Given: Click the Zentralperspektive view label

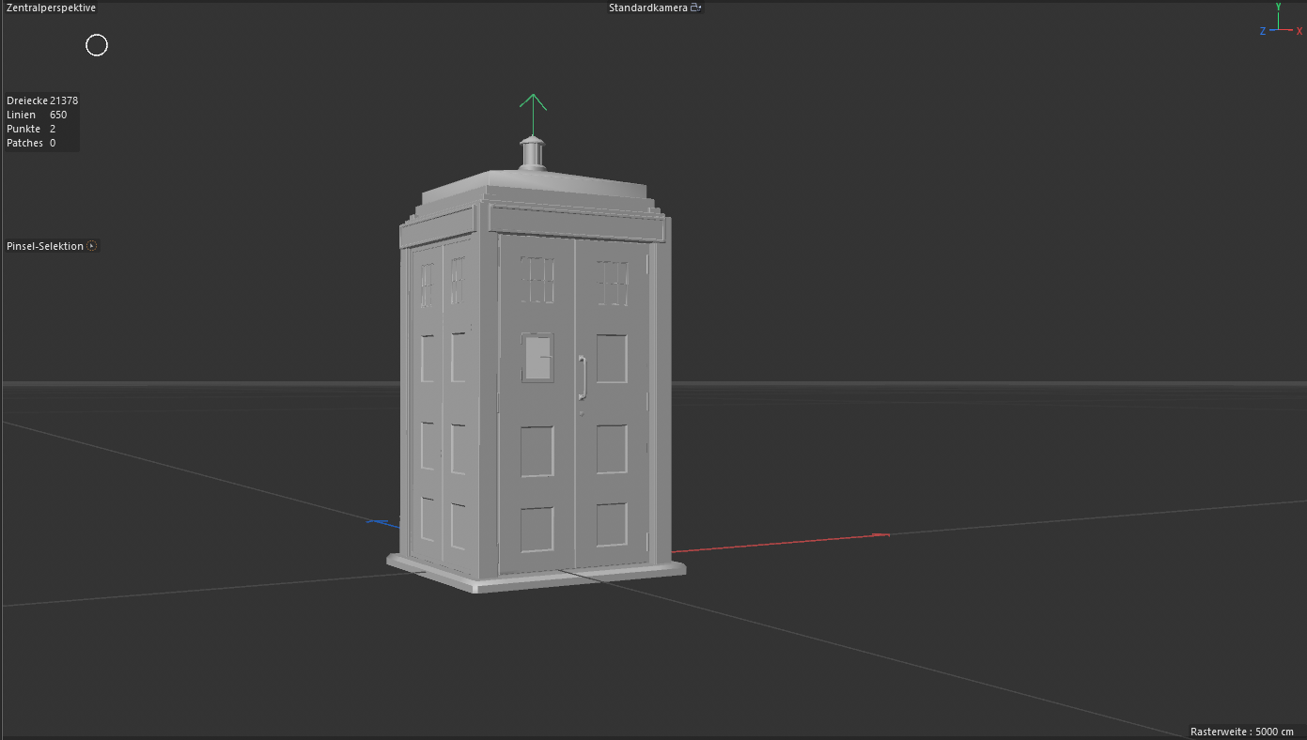Looking at the screenshot, I should [51, 8].
